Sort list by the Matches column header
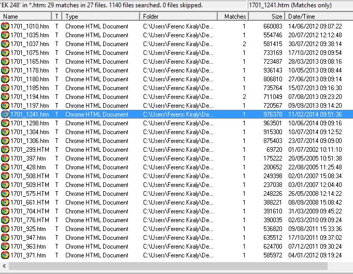Image resolution: width=353 pixels, height=274 pixels. coord(235,17)
